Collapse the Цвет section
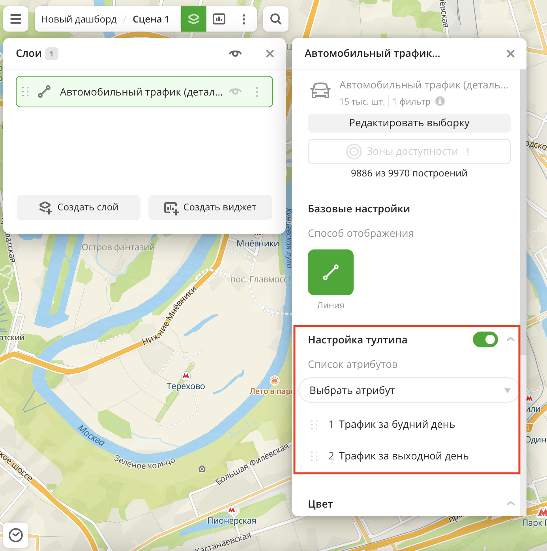This screenshot has height=551, width=547. click(x=510, y=503)
